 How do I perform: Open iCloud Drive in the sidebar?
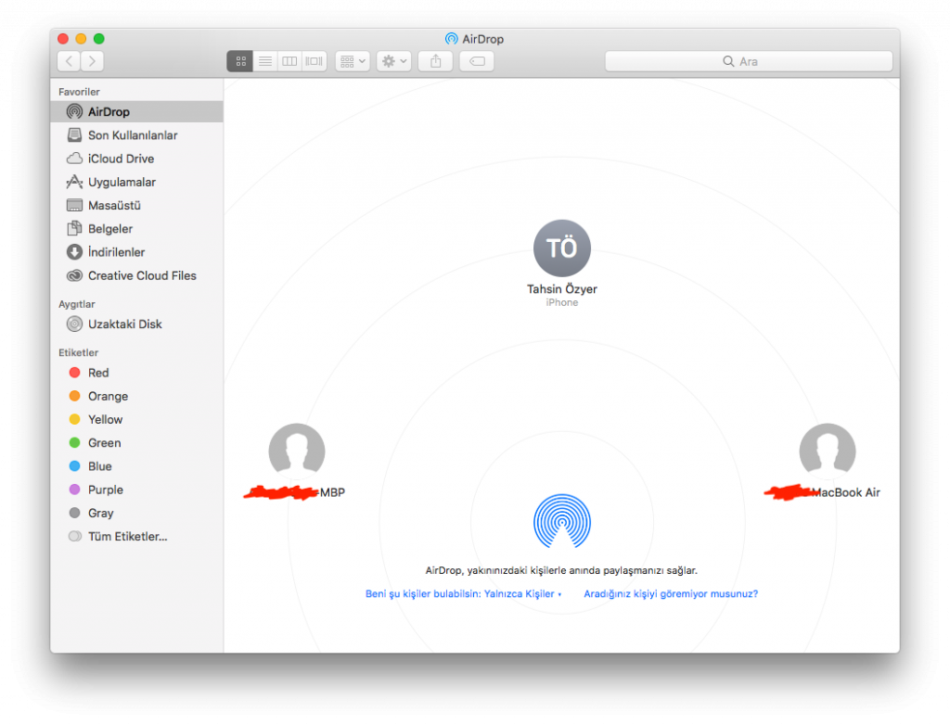(x=121, y=159)
